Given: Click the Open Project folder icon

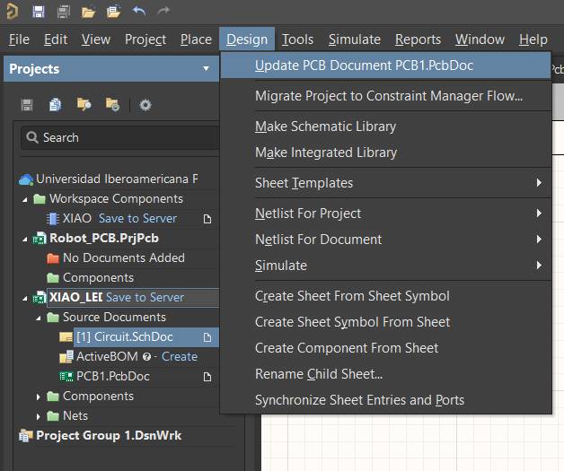Looking at the screenshot, I should (x=113, y=12).
